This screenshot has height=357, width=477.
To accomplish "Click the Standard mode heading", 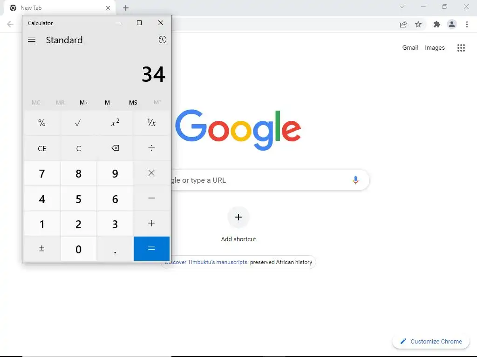I will tap(64, 40).
